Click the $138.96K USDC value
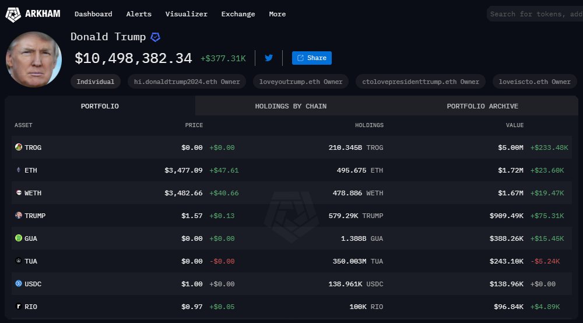 click(x=507, y=284)
